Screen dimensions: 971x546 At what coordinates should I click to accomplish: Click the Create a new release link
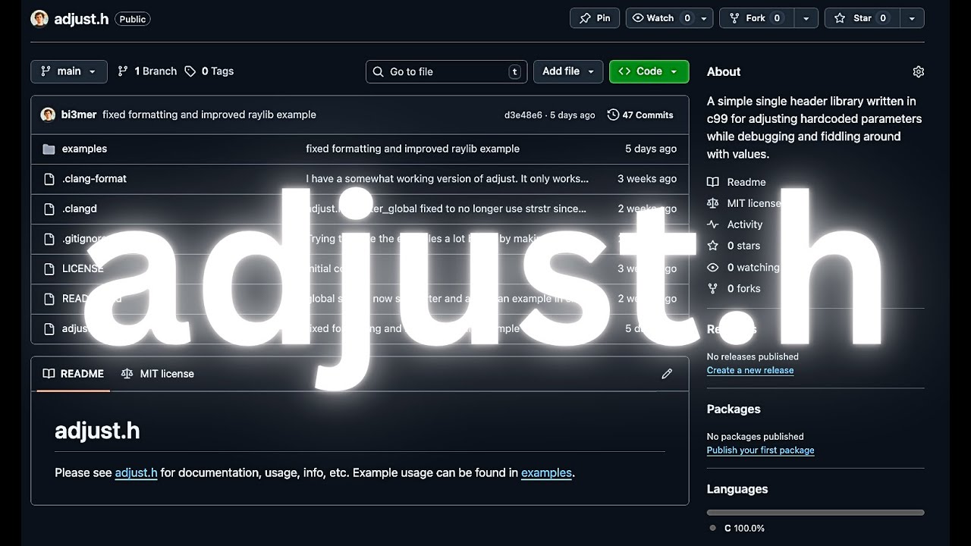749,370
